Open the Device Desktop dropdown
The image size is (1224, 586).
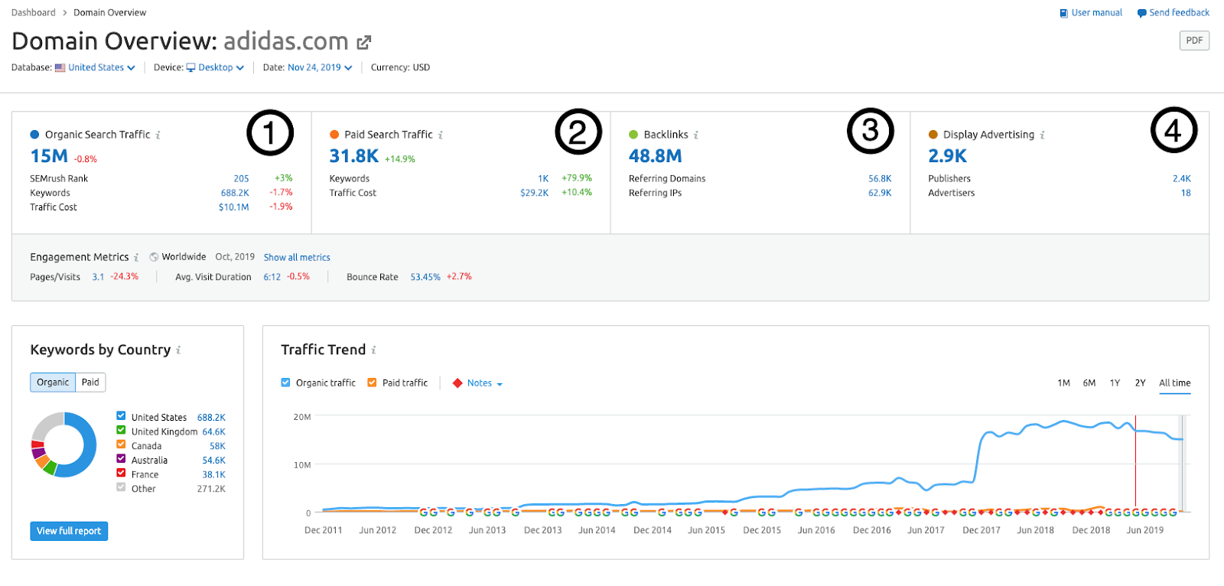pos(221,67)
